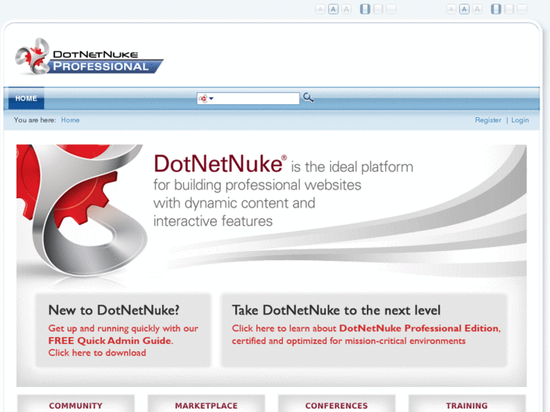Image resolution: width=550 pixels, height=412 pixels.
Task: Select small text size icon in left group
Action: click(x=320, y=9)
